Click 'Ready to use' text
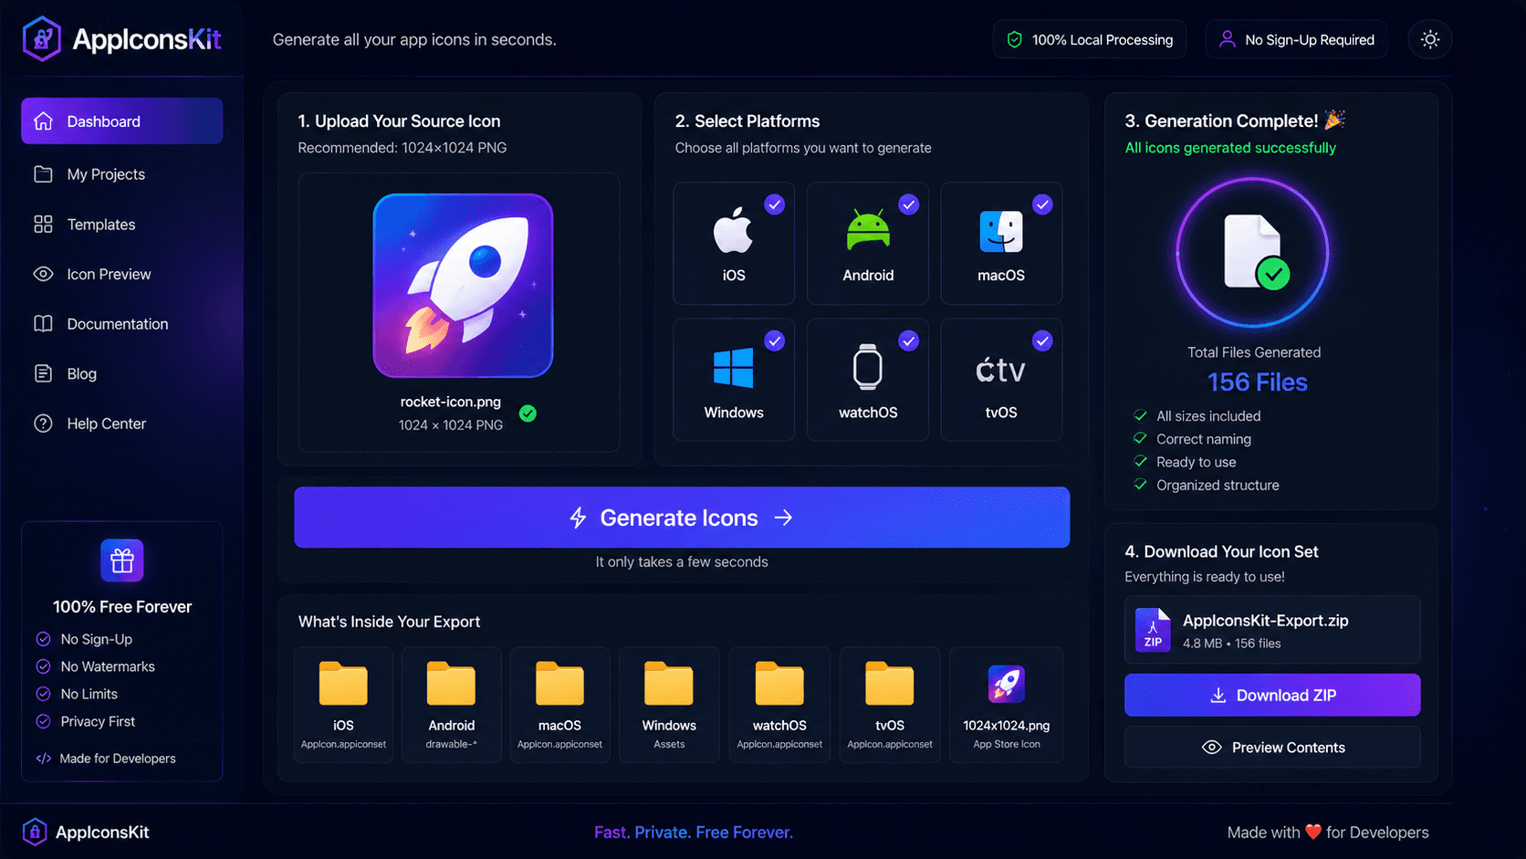1526x859 pixels. click(x=1196, y=462)
